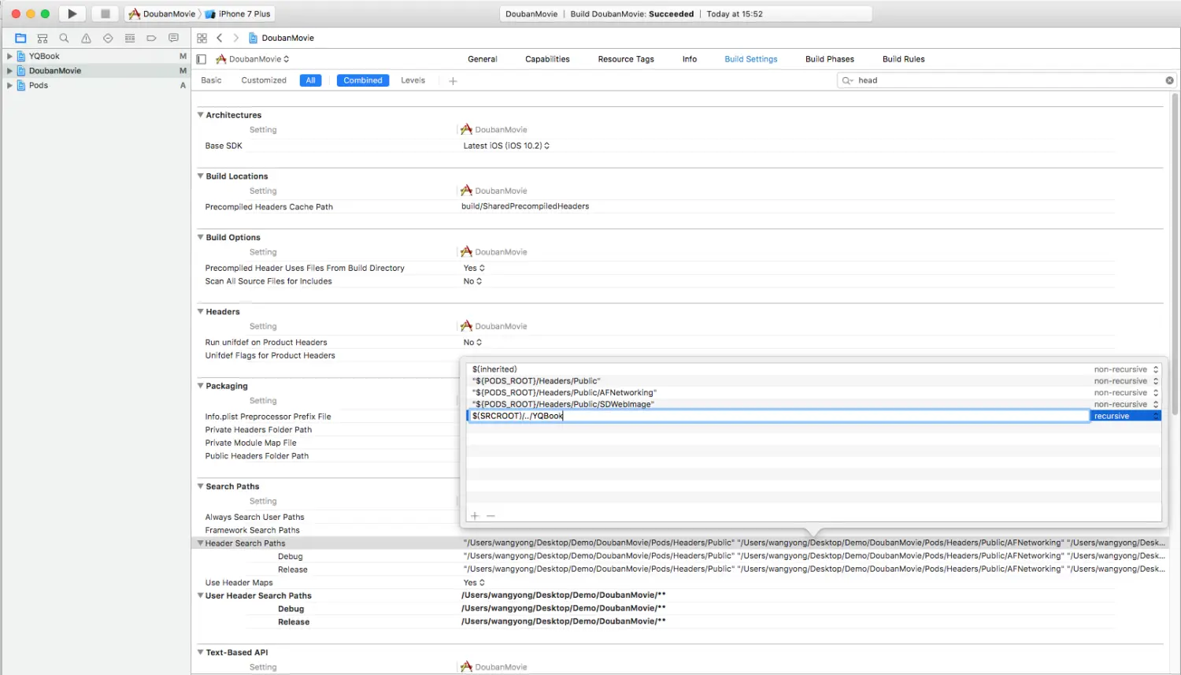Change Use Header Maps Yes value
This screenshot has width=1181, height=675.
click(x=474, y=583)
